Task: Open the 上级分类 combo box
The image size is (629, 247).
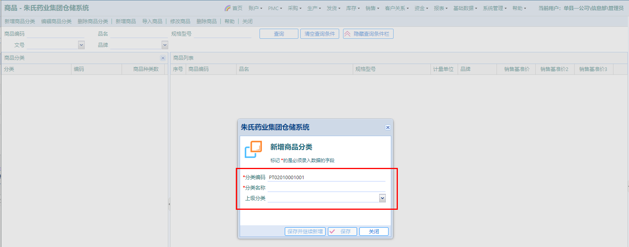Action: tap(382, 198)
